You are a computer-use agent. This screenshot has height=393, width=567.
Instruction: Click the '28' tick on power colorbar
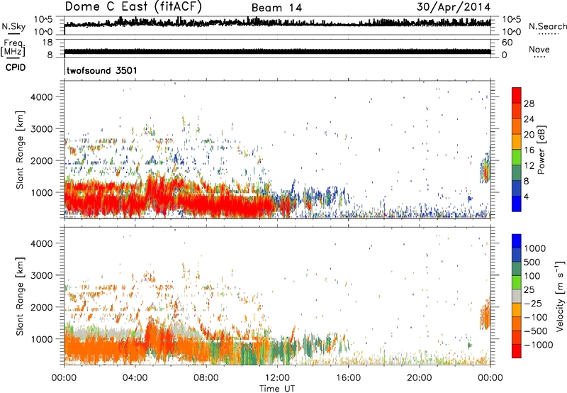click(529, 104)
